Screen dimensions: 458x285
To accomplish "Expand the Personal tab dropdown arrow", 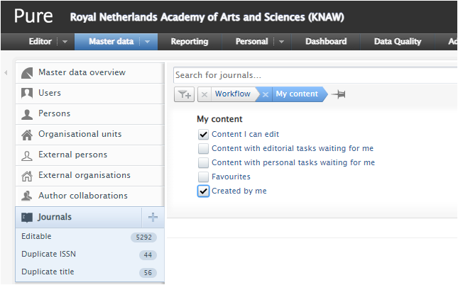I will 281,42.
